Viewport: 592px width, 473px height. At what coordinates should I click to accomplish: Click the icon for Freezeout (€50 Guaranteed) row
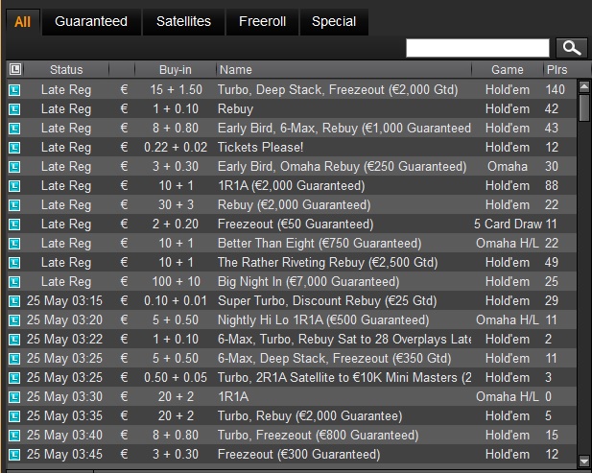[x=14, y=225]
